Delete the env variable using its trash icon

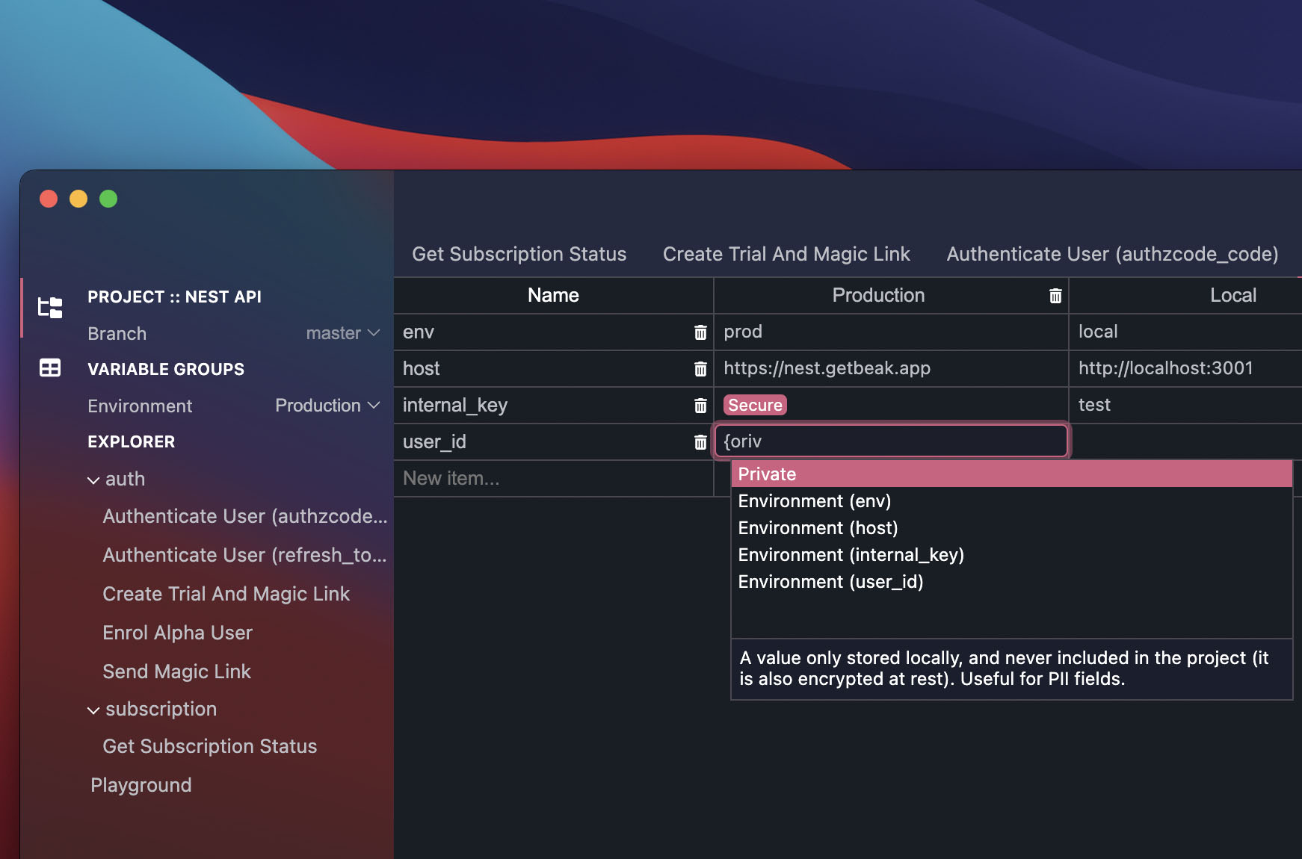[700, 332]
